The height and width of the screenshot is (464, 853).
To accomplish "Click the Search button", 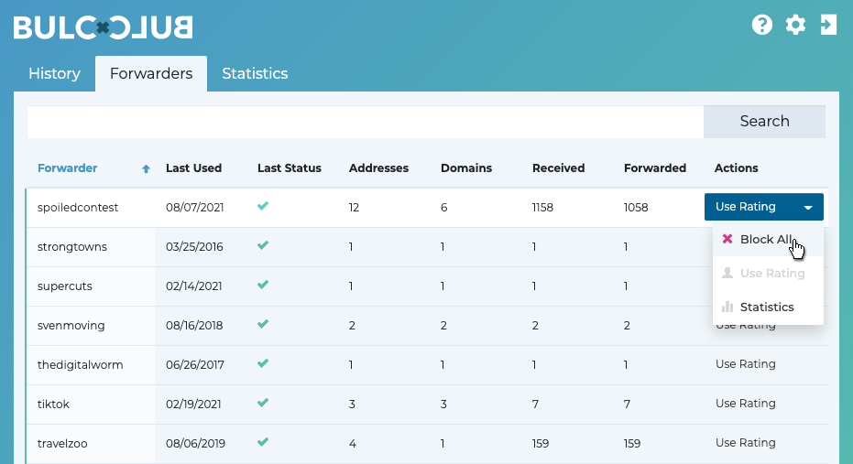I will 764,121.
